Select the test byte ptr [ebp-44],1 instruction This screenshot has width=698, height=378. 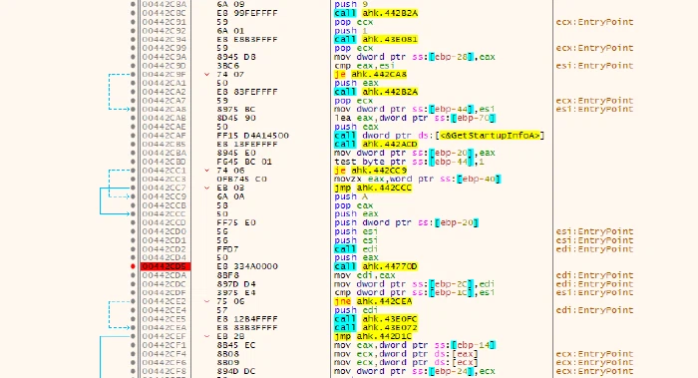tap(410, 162)
